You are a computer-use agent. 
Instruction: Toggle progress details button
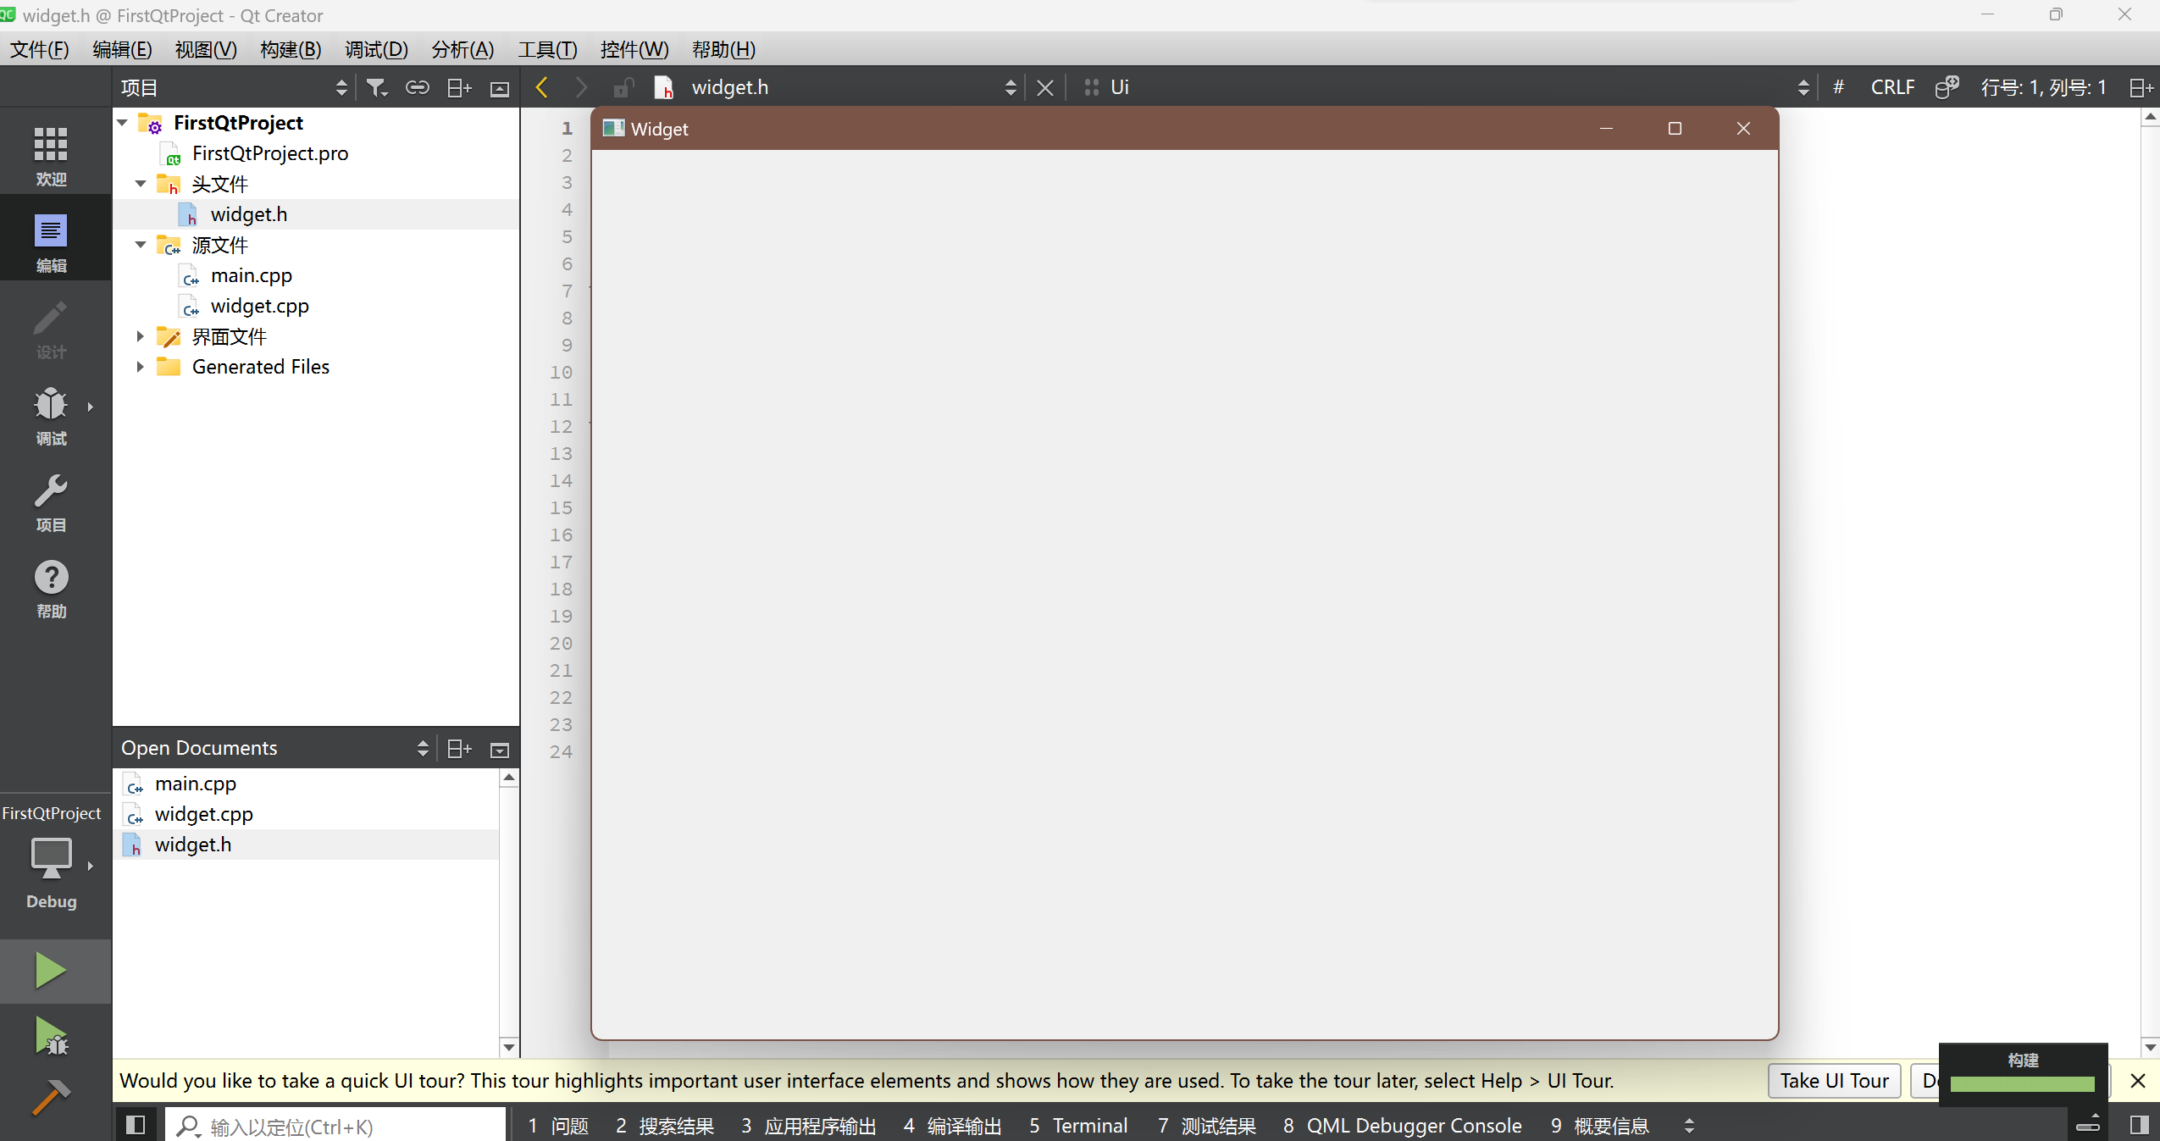(2088, 1123)
